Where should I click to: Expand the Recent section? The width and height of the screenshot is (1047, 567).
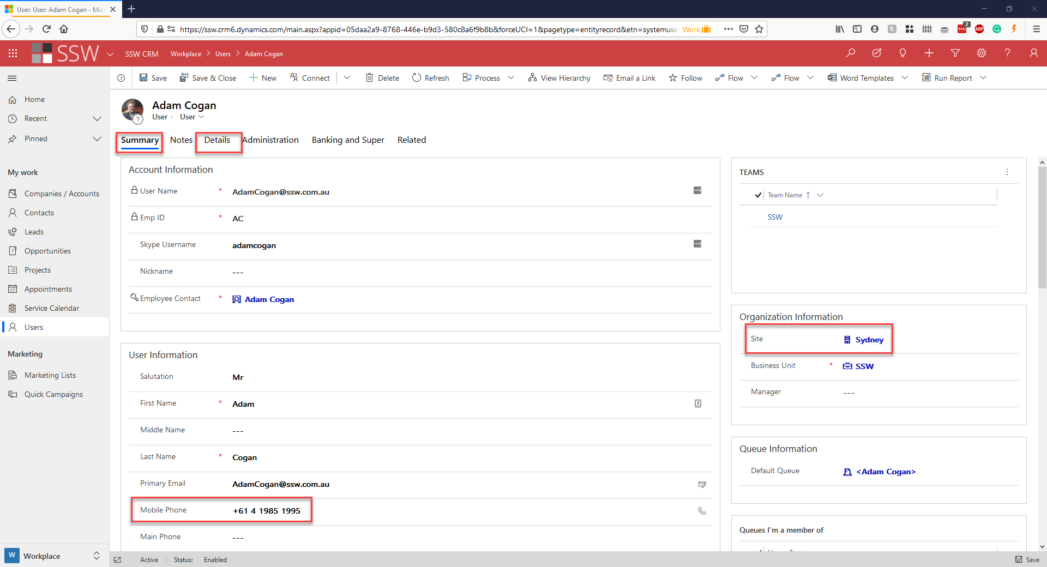97,118
